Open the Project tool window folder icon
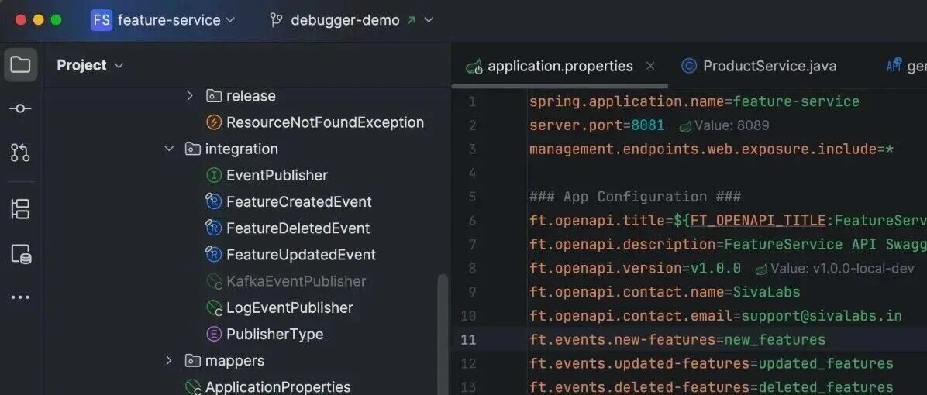This screenshot has height=395, width=927. tap(21, 64)
